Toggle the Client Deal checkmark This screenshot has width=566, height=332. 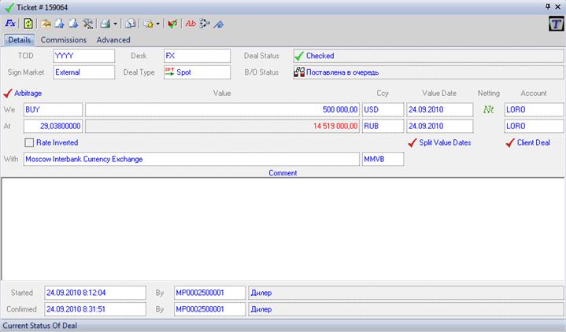510,143
